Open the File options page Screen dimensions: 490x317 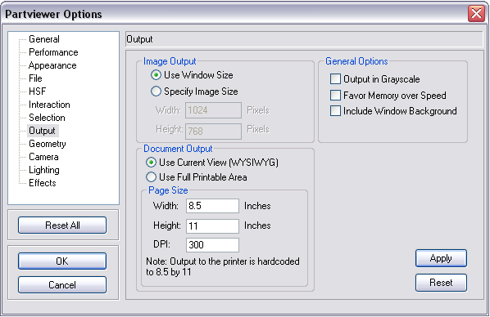click(35, 78)
